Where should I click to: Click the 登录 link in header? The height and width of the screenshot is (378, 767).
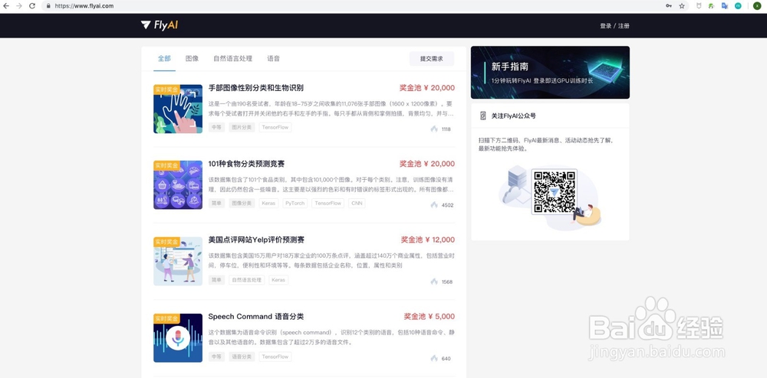(606, 26)
